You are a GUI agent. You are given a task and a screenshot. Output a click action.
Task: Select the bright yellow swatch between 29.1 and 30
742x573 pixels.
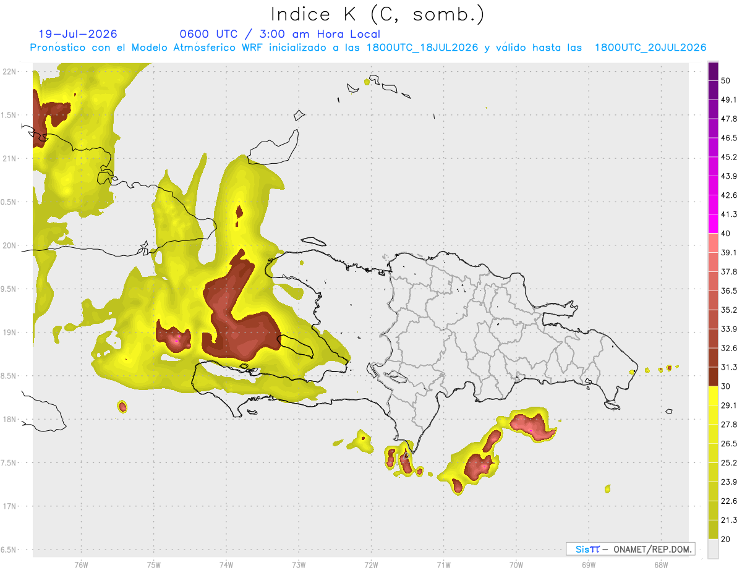pos(713,396)
